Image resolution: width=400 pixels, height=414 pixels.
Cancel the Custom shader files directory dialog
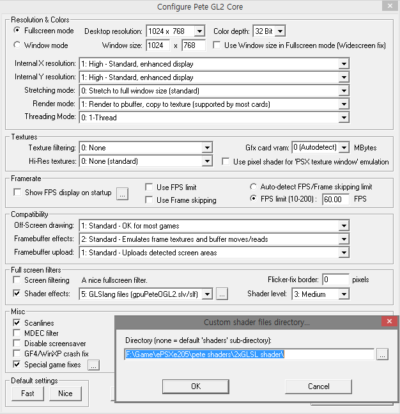click(x=318, y=386)
